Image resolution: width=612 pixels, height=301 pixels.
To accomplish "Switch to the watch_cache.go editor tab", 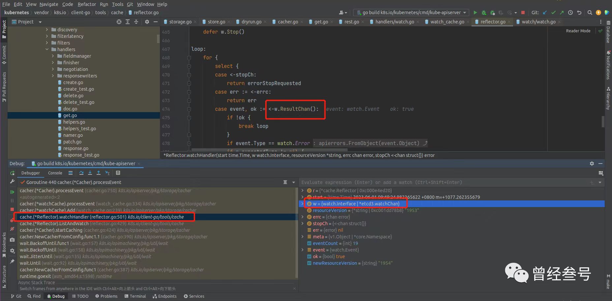I will pyautogui.click(x=447, y=22).
